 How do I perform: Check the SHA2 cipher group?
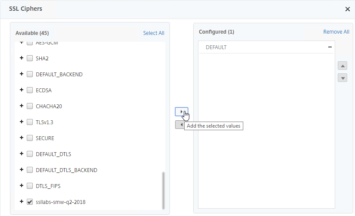pos(30,58)
